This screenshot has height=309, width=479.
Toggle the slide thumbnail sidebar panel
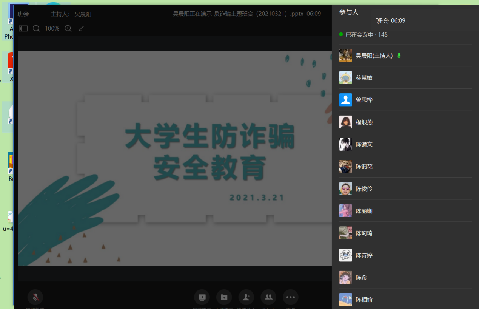click(x=23, y=28)
